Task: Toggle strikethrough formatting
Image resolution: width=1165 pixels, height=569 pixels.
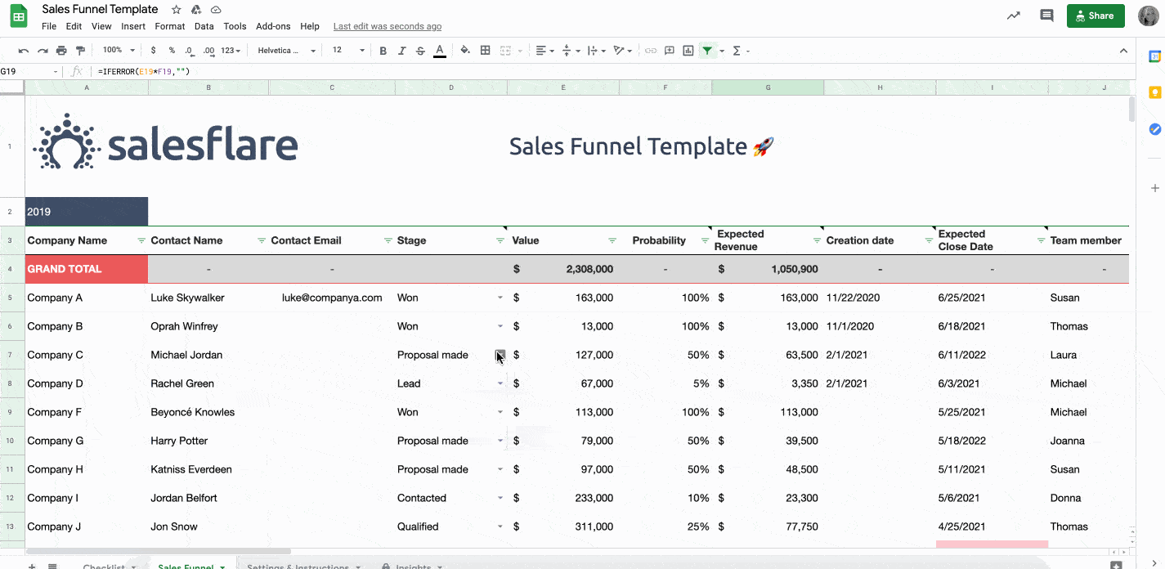Action: [x=420, y=51]
